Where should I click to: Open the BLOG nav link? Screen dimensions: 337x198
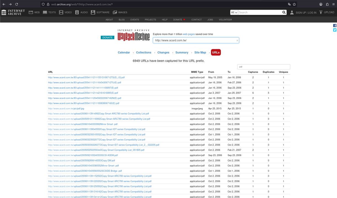tap(122, 20)
